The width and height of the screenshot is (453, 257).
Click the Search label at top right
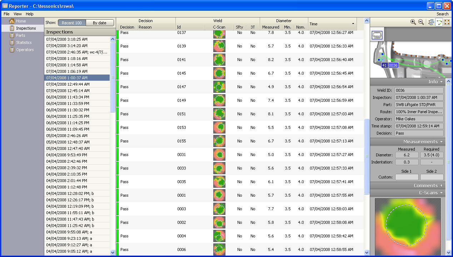pyautogui.click(x=443, y=14)
